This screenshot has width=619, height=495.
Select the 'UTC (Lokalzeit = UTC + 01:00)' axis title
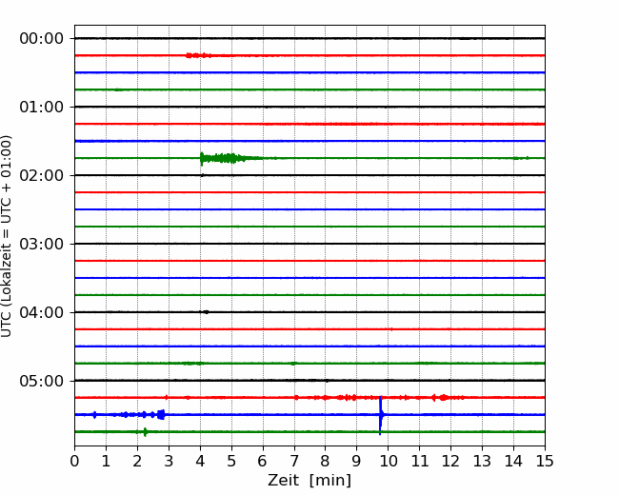(x=7, y=236)
